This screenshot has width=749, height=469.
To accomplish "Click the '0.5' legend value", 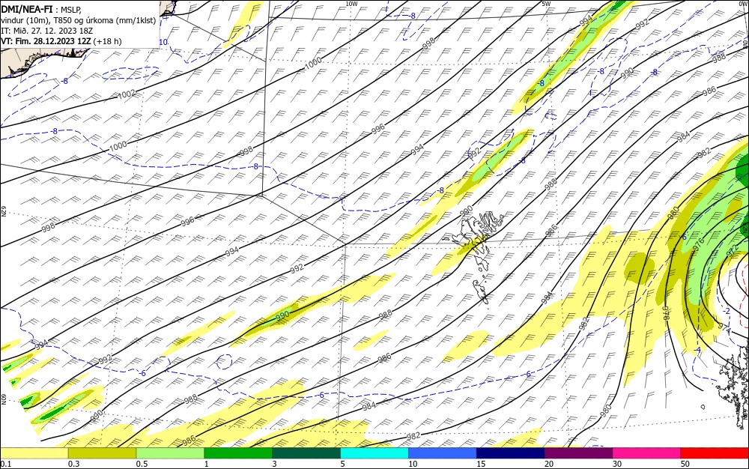I will click(142, 464).
